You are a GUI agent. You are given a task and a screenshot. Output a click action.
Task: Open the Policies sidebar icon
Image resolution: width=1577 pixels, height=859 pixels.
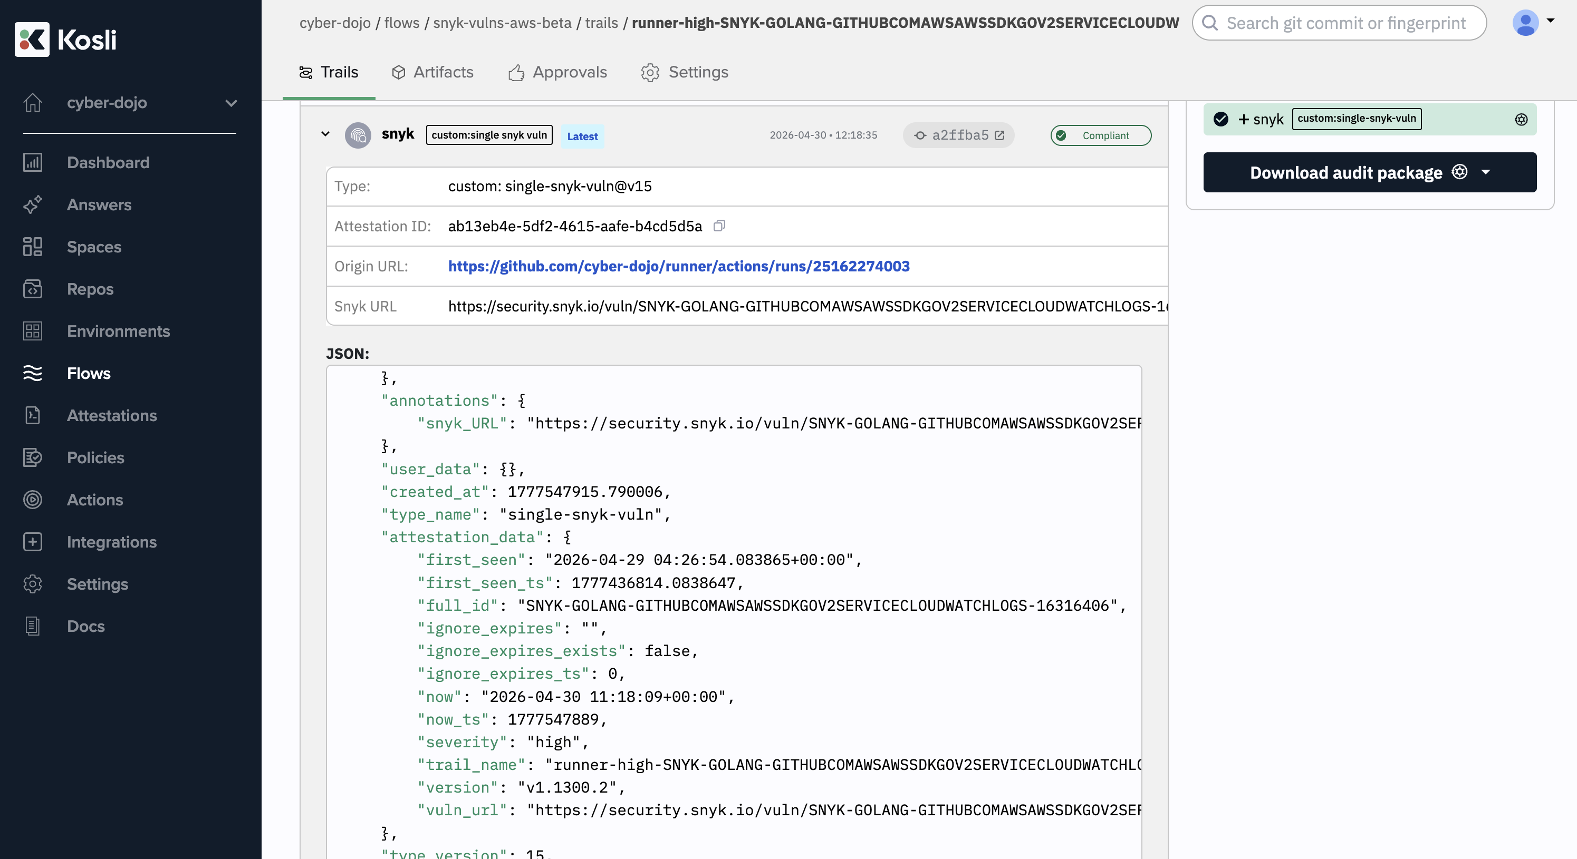(33, 458)
